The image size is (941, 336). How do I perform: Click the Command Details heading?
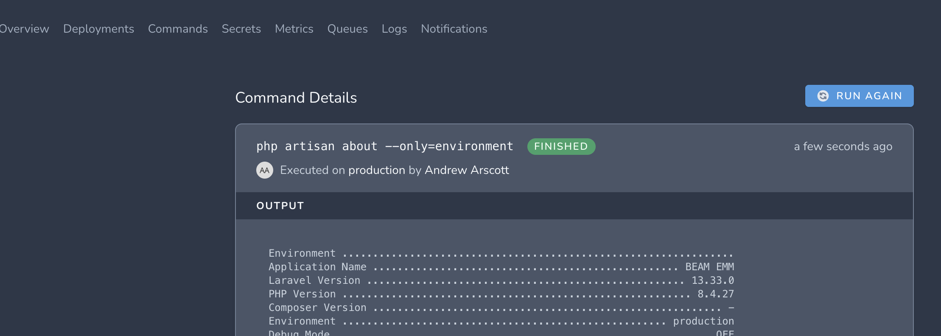coord(296,98)
